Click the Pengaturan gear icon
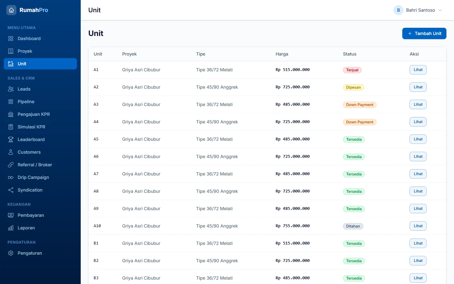 click(x=11, y=253)
